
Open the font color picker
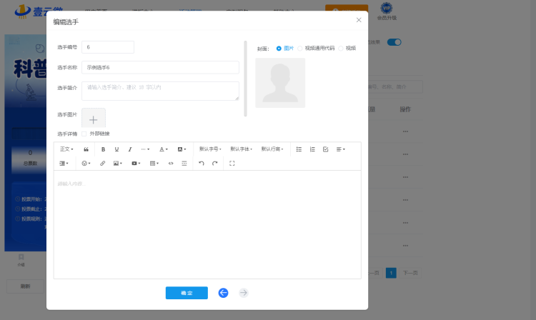click(164, 149)
